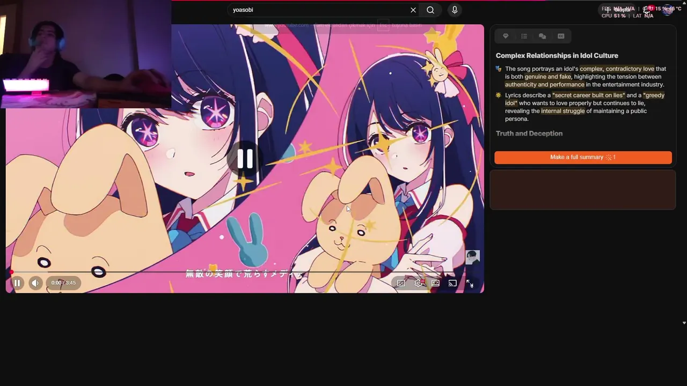Viewport: 687px width, 386px height.
Task: Click the Truth and Deception heading
Action: 529,133
